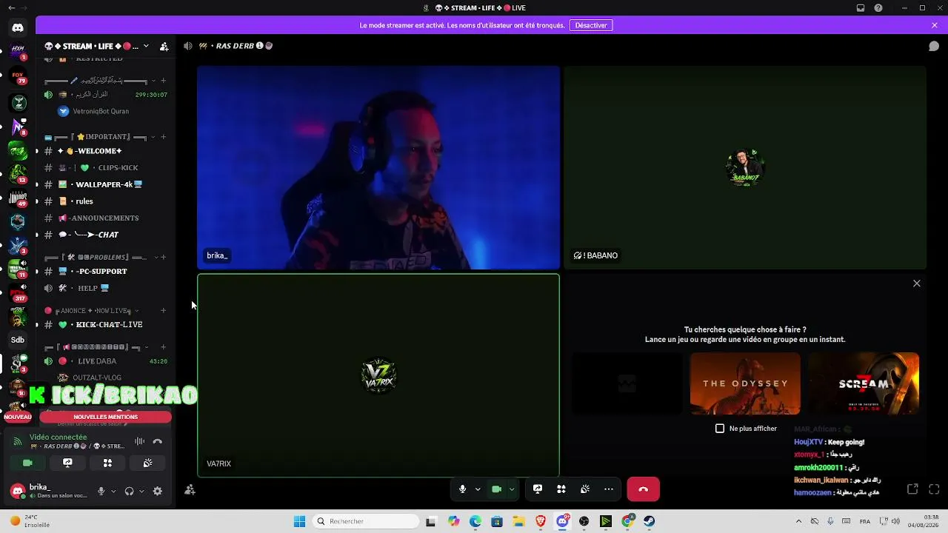
Task: Open Discord direct messages home icon
Action: tap(18, 27)
